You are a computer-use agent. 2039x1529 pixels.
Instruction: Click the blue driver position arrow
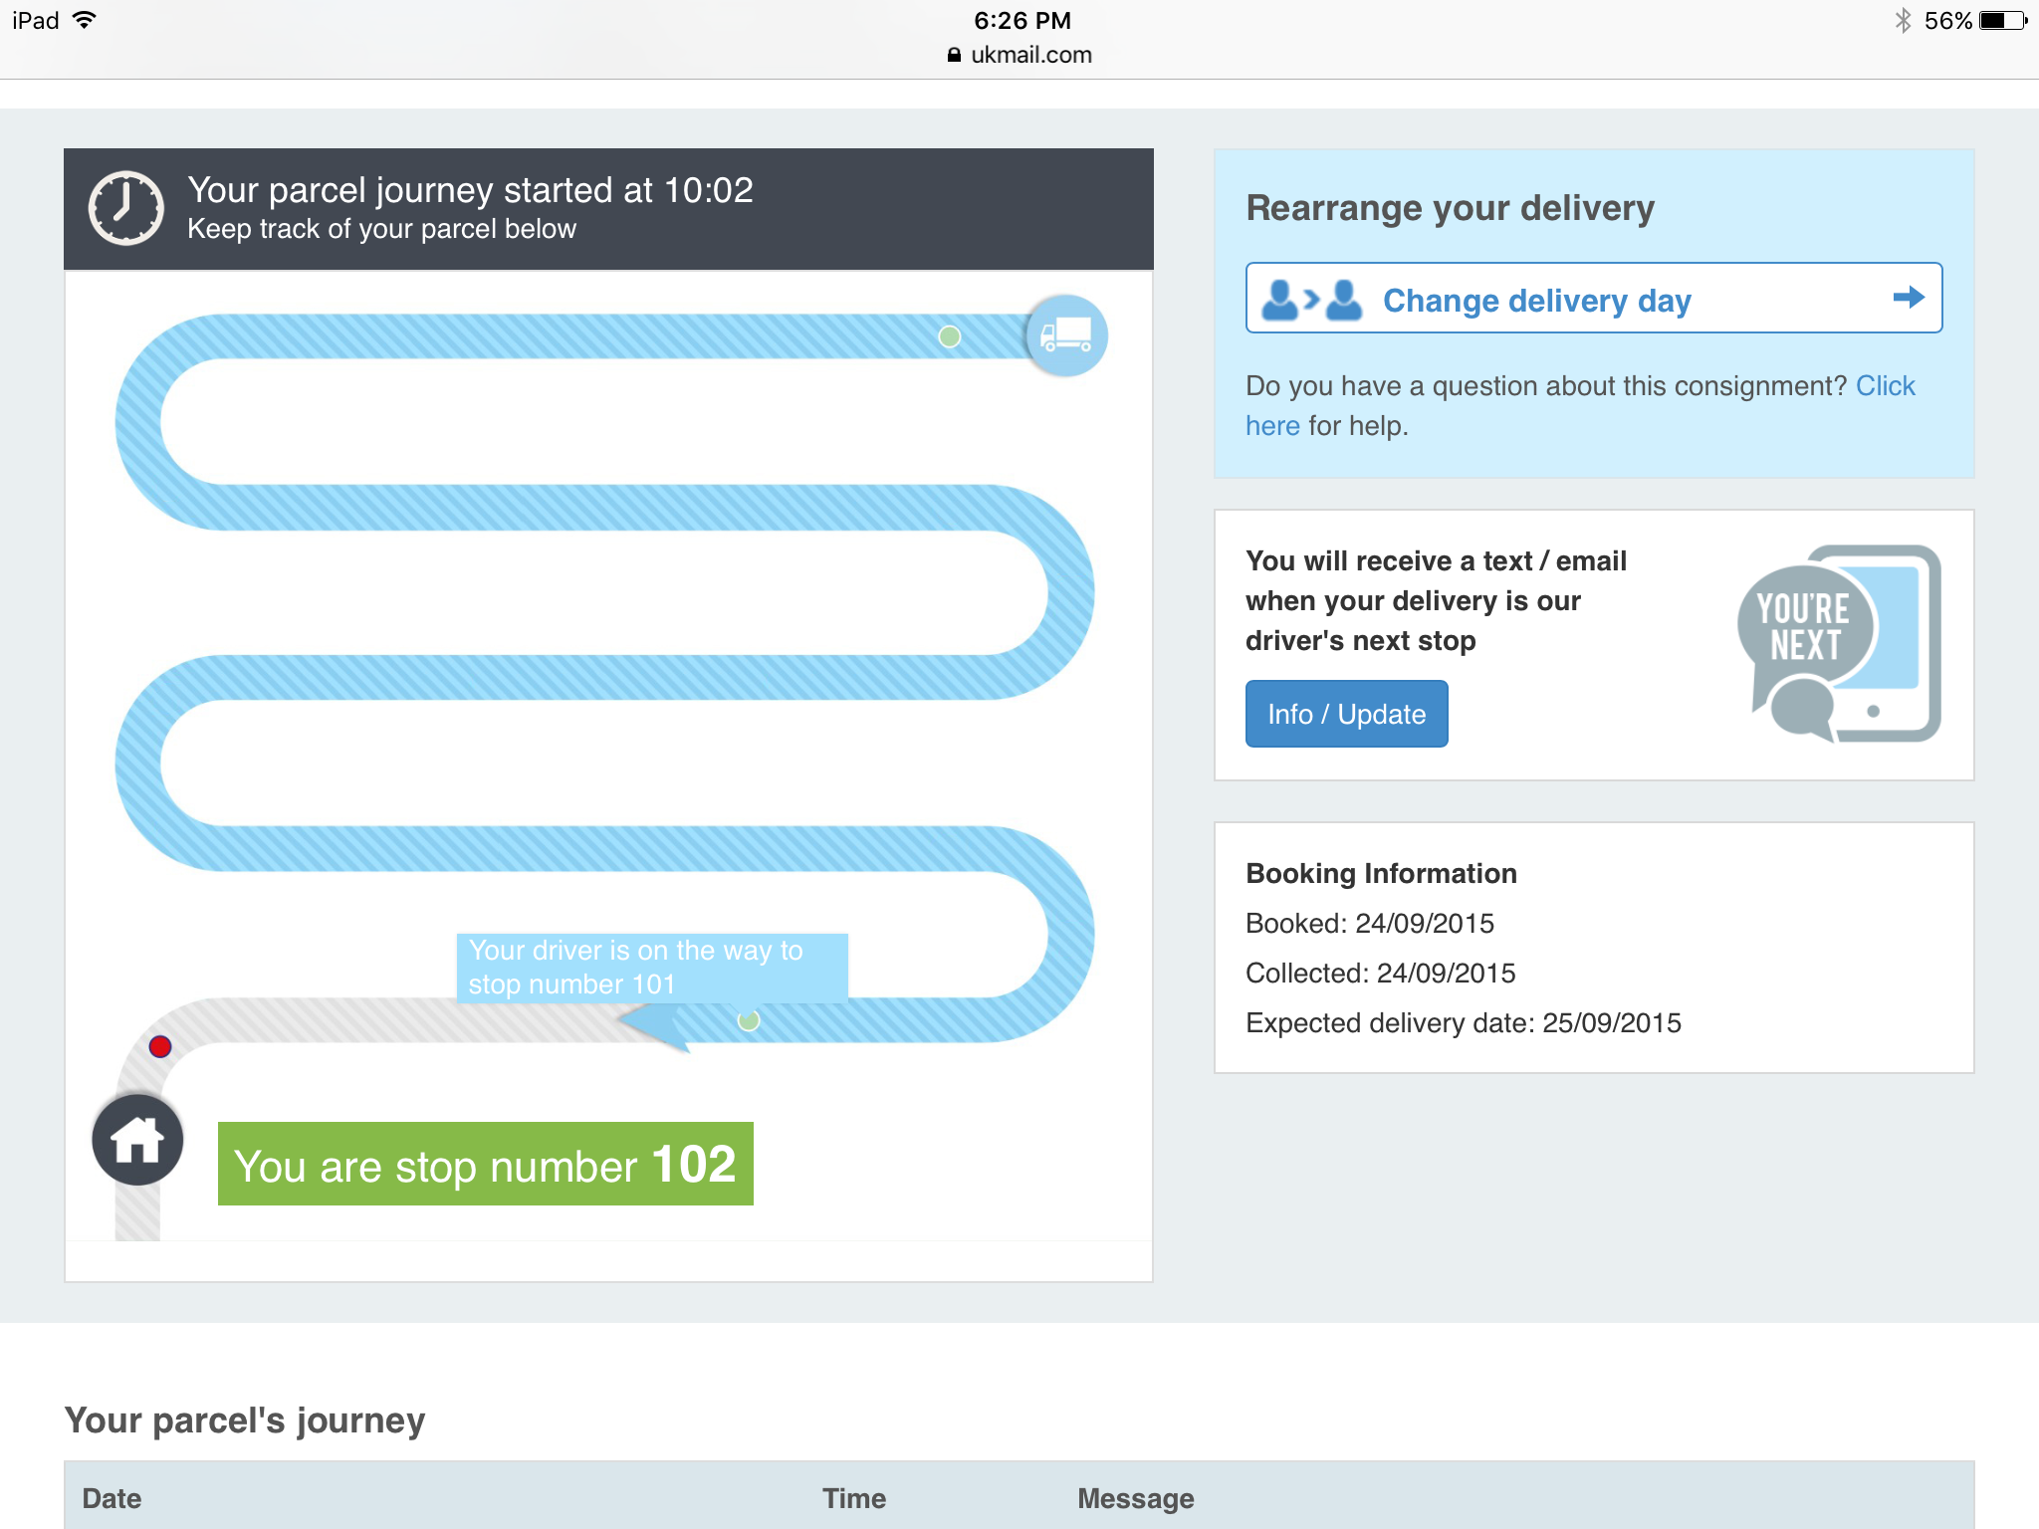click(x=655, y=1024)
